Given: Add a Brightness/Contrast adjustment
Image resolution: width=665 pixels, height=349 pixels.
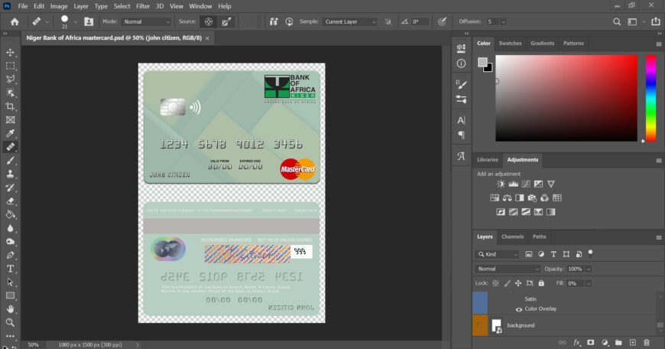Looking at the screenshot, I should tap(501, 184).
